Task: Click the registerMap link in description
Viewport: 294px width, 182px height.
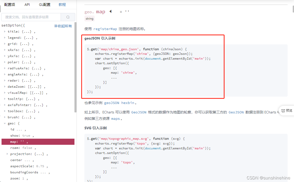Action: (x=105, y=29)
